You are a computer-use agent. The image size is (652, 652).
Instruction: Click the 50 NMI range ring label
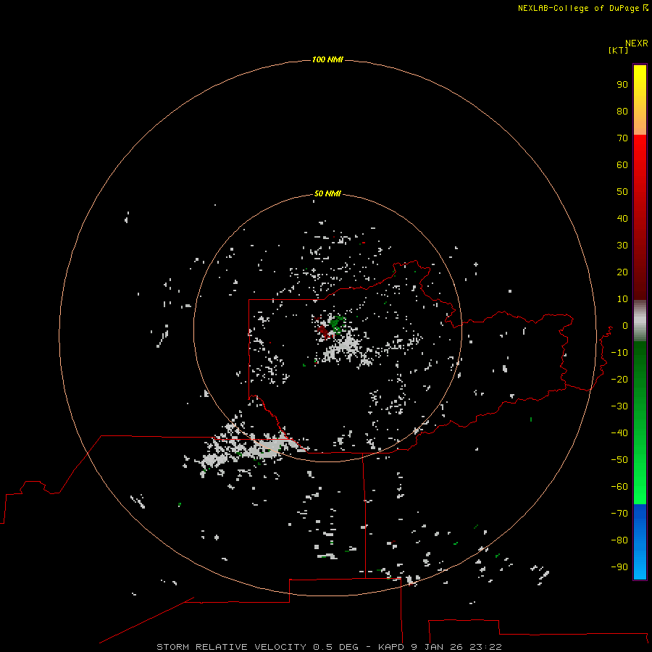[x=327, y=193]
